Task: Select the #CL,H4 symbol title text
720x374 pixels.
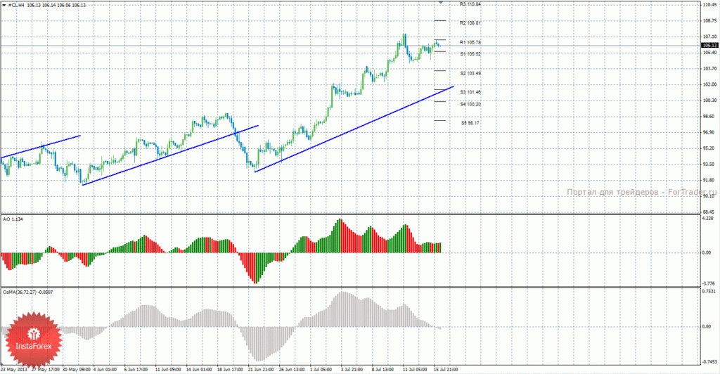Action: (17, 6)
